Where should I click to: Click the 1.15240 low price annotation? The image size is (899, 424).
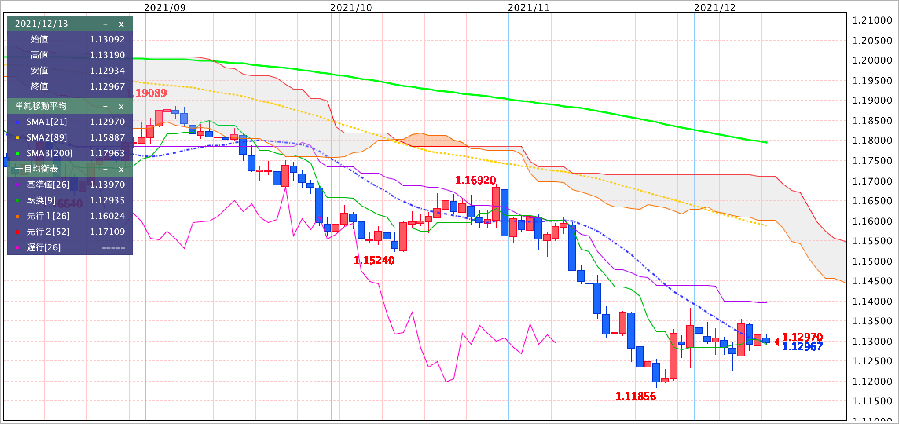pyautogui.click(x=374, y=261)
